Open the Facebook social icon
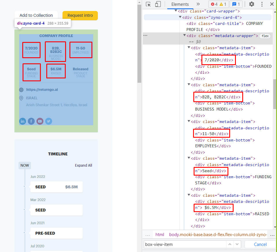 tap(31, 121)
